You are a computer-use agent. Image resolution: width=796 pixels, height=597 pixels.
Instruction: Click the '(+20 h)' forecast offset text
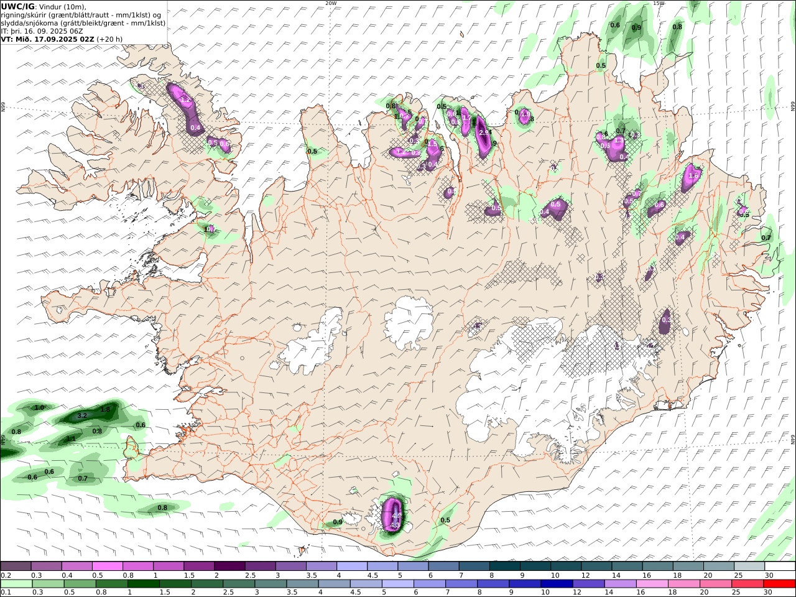click(x=109, y=39)
